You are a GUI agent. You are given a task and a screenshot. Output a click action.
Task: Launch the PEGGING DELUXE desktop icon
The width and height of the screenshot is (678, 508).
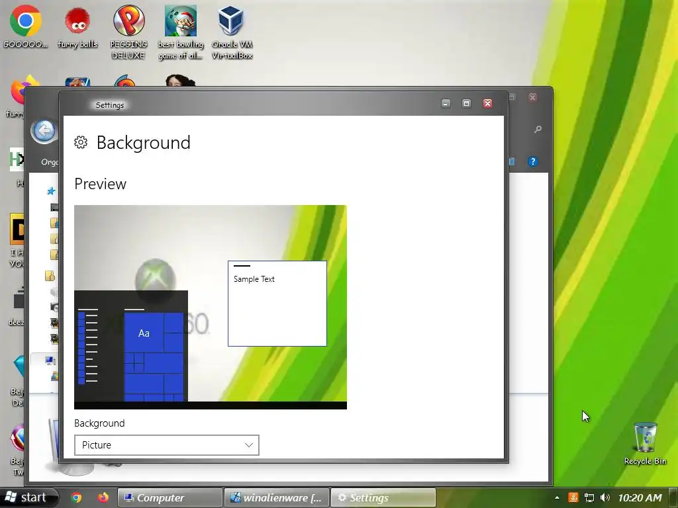coord(128,31)
